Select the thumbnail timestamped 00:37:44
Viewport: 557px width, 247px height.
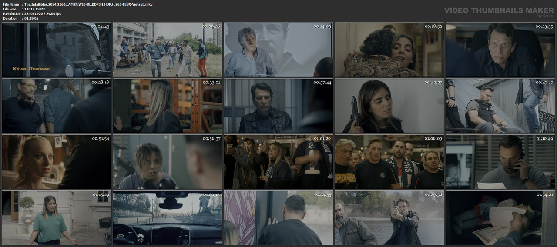point(278,106)
